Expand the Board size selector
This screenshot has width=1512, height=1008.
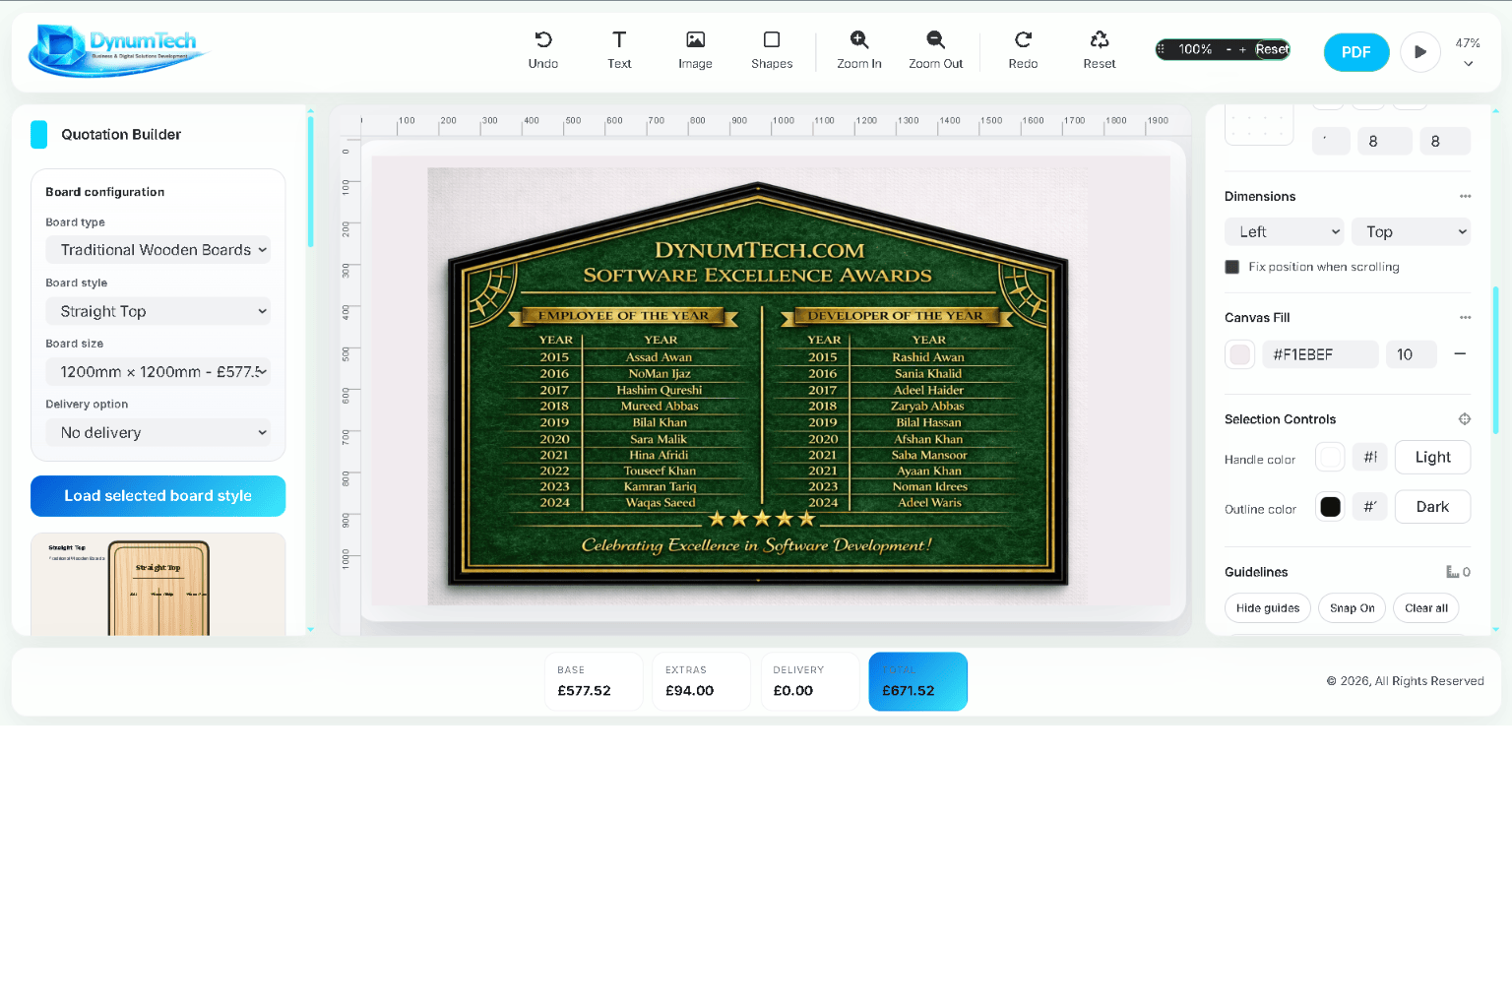coord(157,371)
